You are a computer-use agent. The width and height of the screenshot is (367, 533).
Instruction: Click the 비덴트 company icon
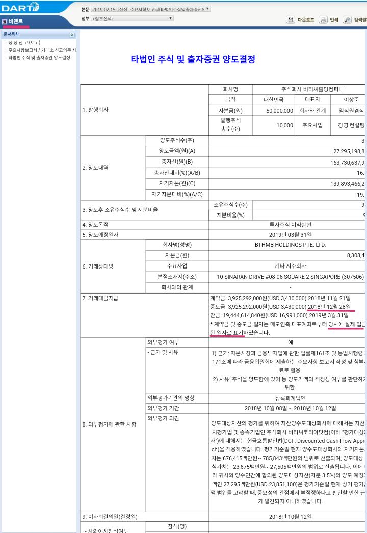[5, 22]
